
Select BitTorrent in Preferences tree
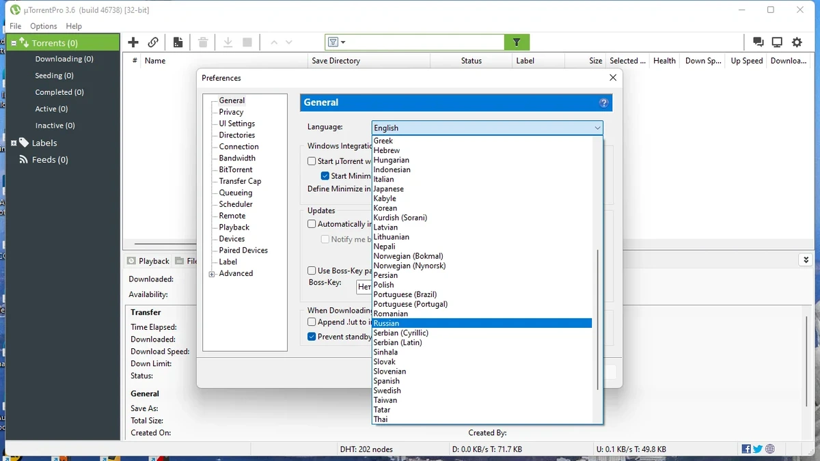pyautogui.click(x=236, y=169)
